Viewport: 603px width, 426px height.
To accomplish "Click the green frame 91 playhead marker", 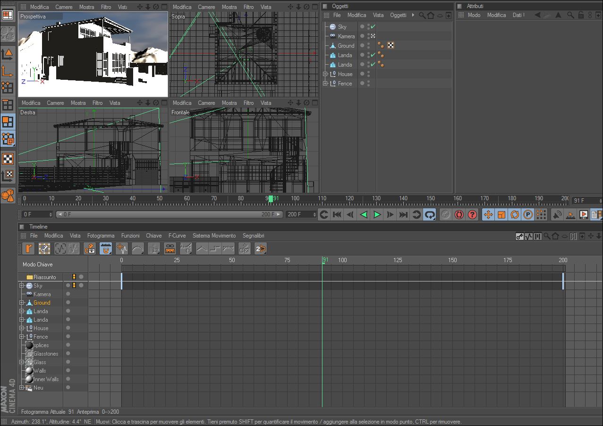I will tap(271, 199).
